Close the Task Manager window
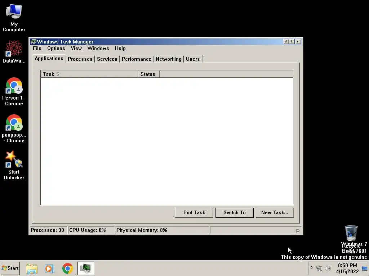 (x=298, y=41)
